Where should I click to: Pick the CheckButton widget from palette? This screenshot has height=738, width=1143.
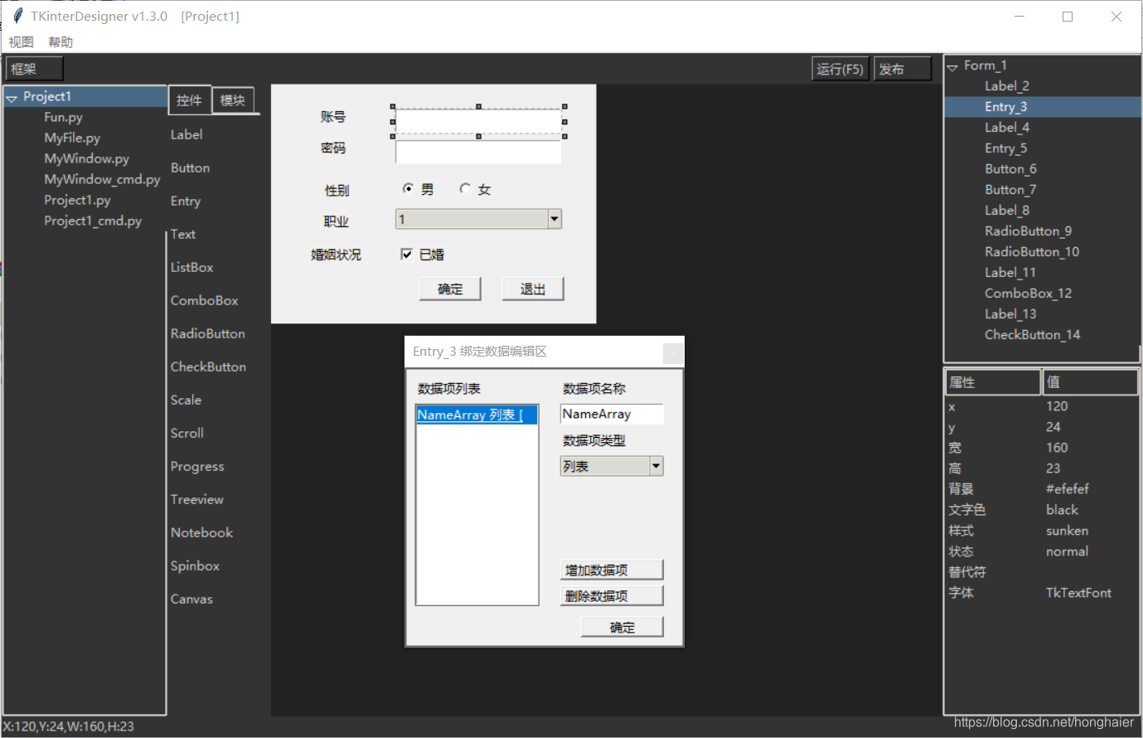[x=208, y=367]
